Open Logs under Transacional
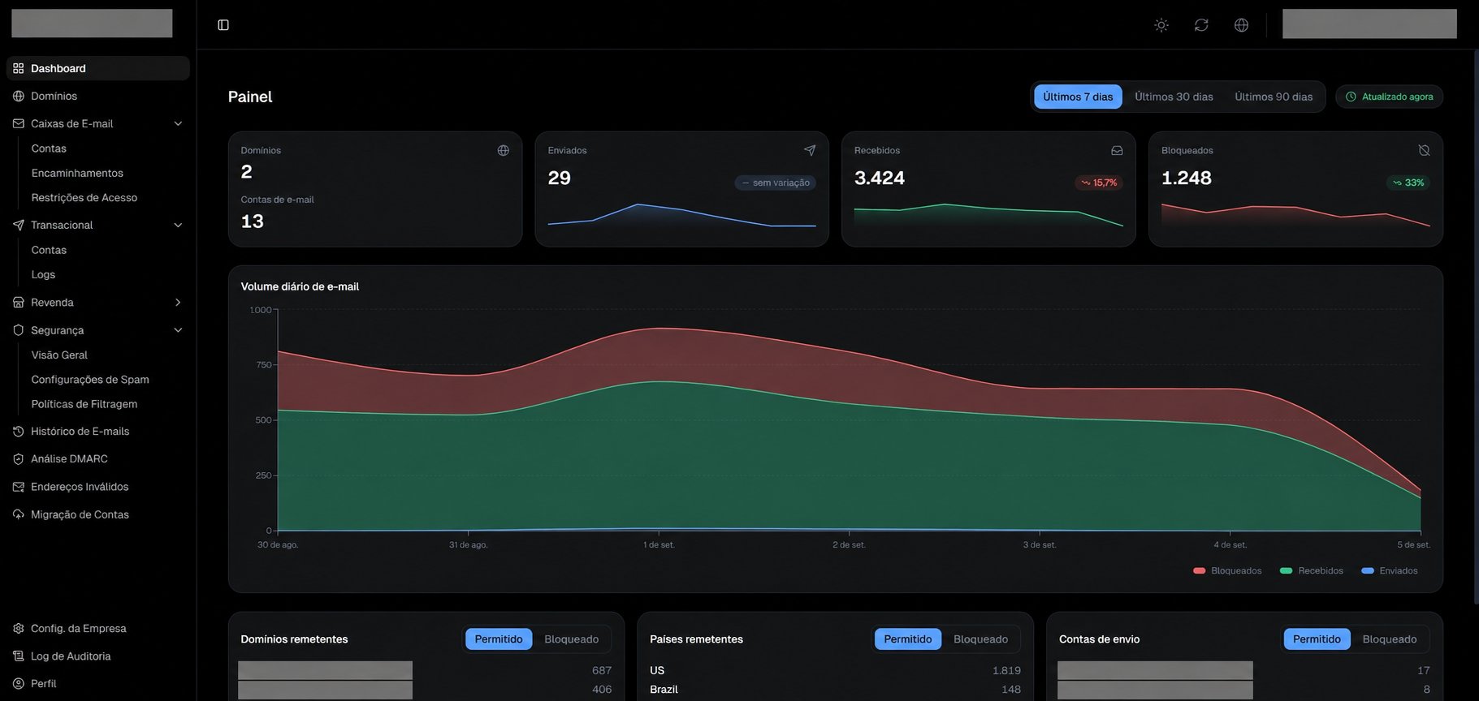 (x=43, y=274)
